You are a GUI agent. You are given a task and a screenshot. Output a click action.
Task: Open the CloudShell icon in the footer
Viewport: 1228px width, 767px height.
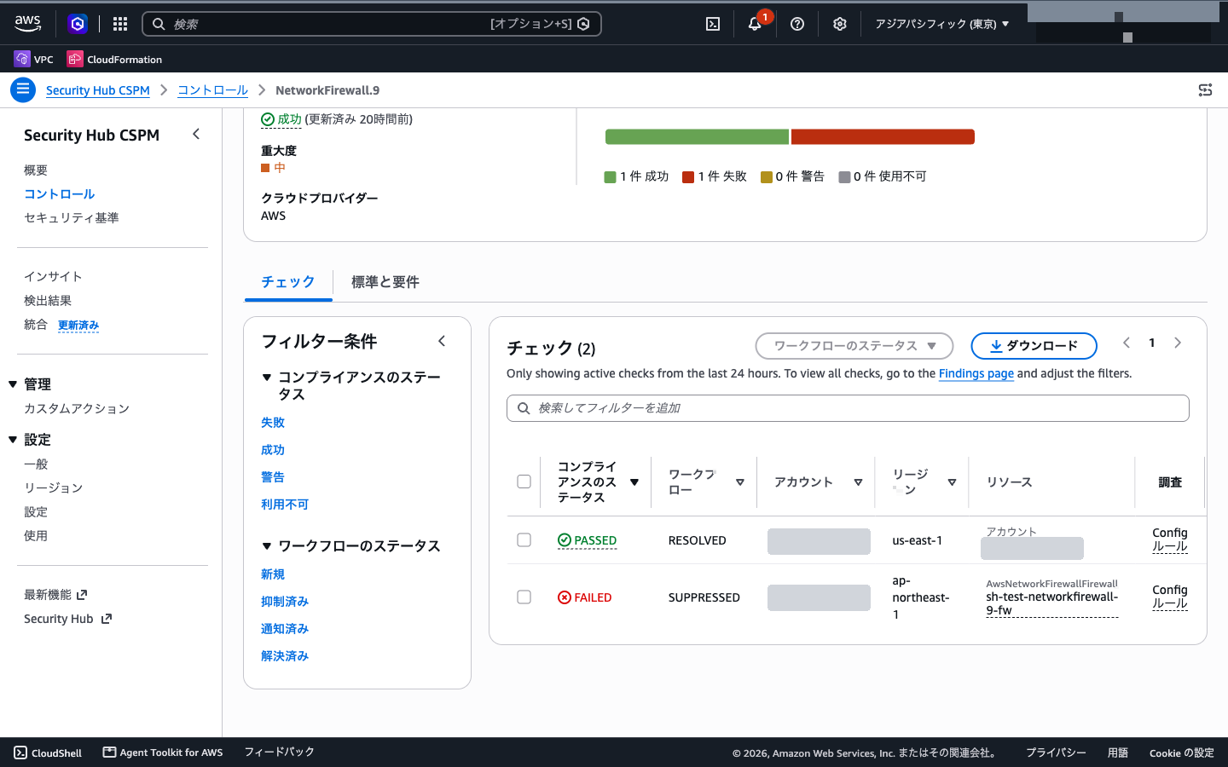point(20,753)
